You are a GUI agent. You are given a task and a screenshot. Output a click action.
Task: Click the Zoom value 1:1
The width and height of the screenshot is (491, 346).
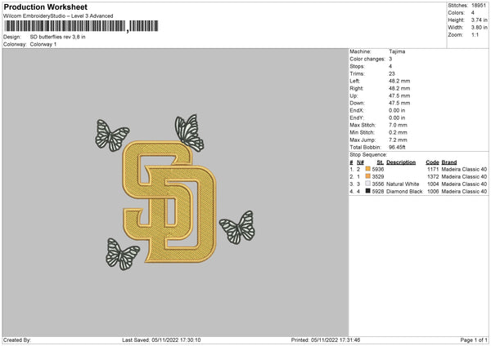[475, 34]
